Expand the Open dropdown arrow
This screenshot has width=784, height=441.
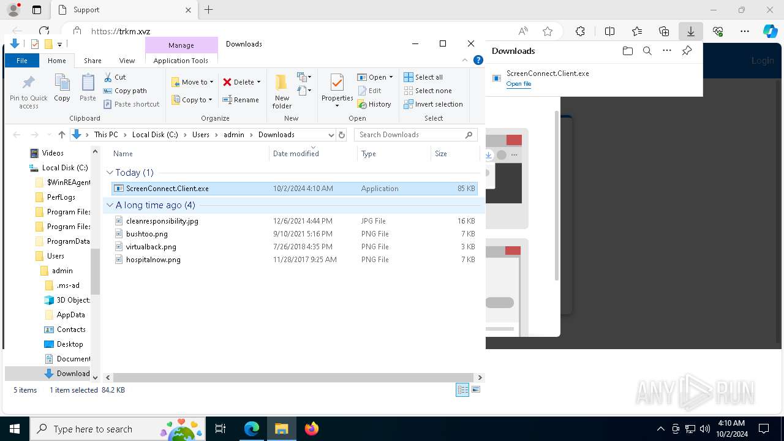(x=390, y=77)
